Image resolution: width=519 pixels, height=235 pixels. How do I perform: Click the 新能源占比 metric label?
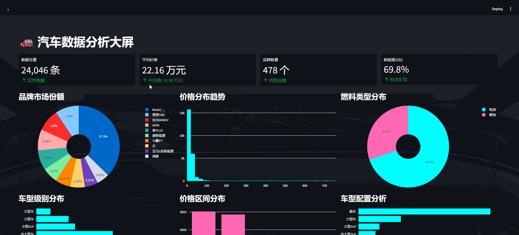(x=393, y=60)
